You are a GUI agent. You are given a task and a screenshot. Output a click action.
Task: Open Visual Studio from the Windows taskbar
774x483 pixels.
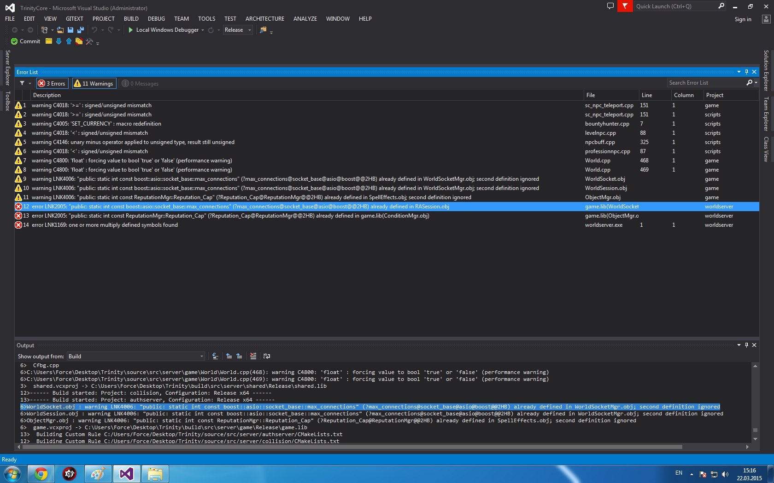(x=127, y=473)
